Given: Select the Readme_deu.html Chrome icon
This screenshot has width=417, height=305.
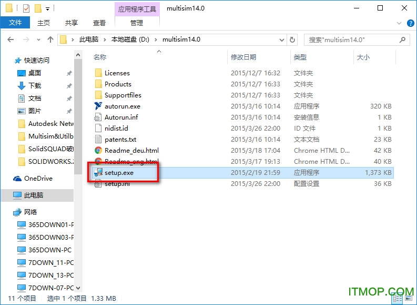Looking at the screenshot, I should click(x=98, y=150).
